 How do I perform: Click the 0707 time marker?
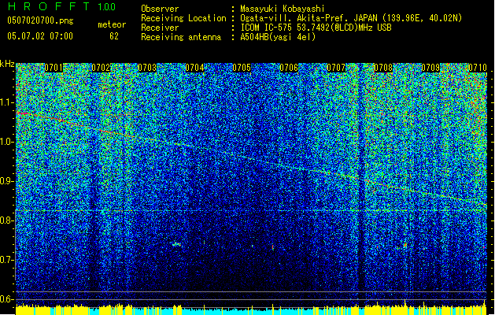click(336, 68)
